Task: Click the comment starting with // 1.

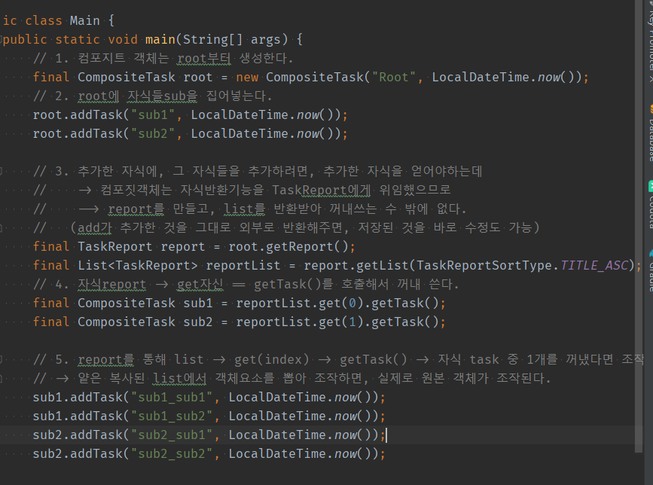Action: pyautogui.click(x=163, y=58)
